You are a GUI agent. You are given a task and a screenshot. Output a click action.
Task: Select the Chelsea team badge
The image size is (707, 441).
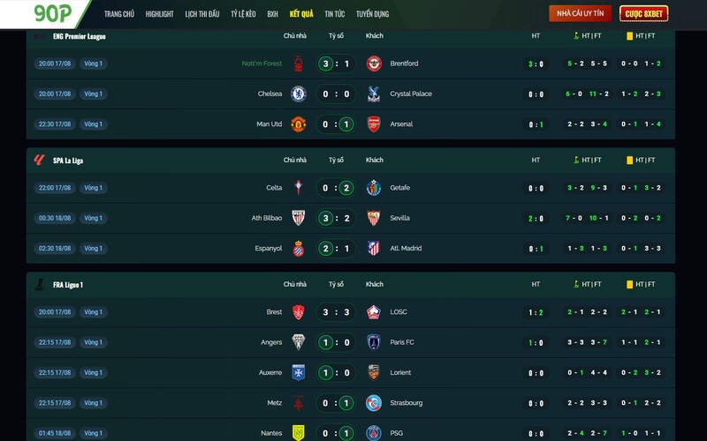click(298, 94)
